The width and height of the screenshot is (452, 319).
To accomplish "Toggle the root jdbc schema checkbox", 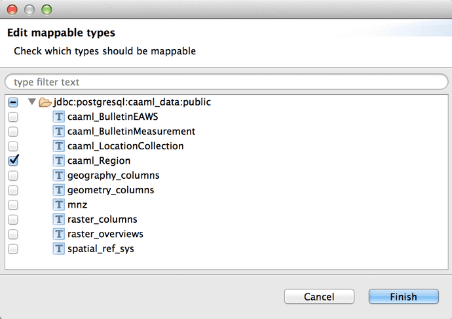I will point(13,103).
